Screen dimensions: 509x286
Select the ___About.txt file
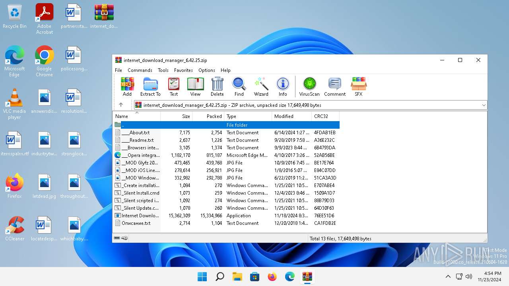coord(226,133)
